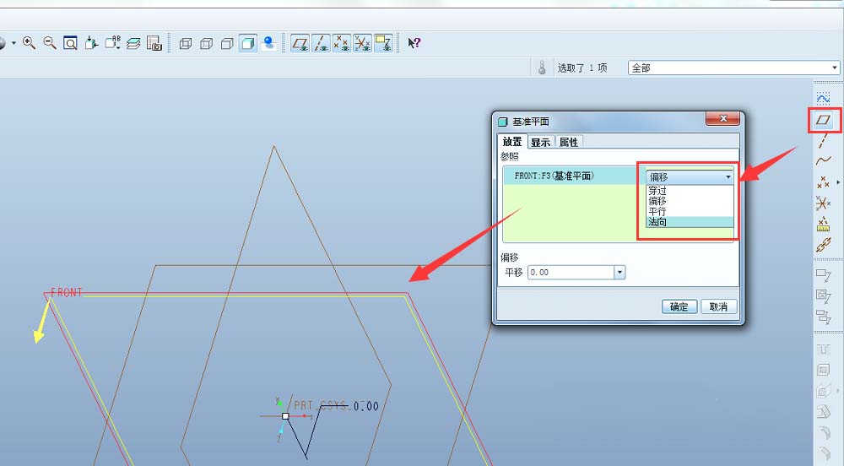
Task: Click the Reorient view icon
Action: [x=91, y=43]
